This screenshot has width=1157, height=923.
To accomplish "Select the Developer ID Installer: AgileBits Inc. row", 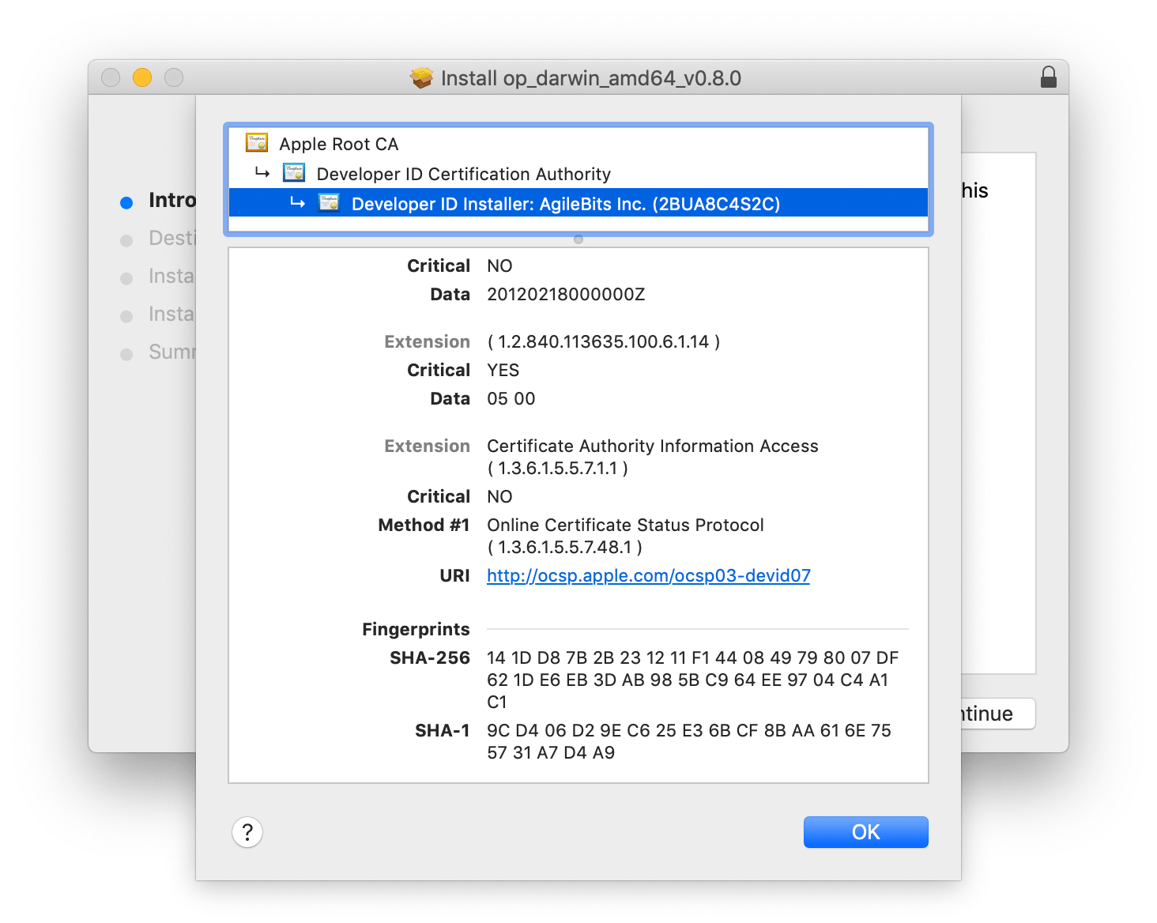I will (578, 203).
